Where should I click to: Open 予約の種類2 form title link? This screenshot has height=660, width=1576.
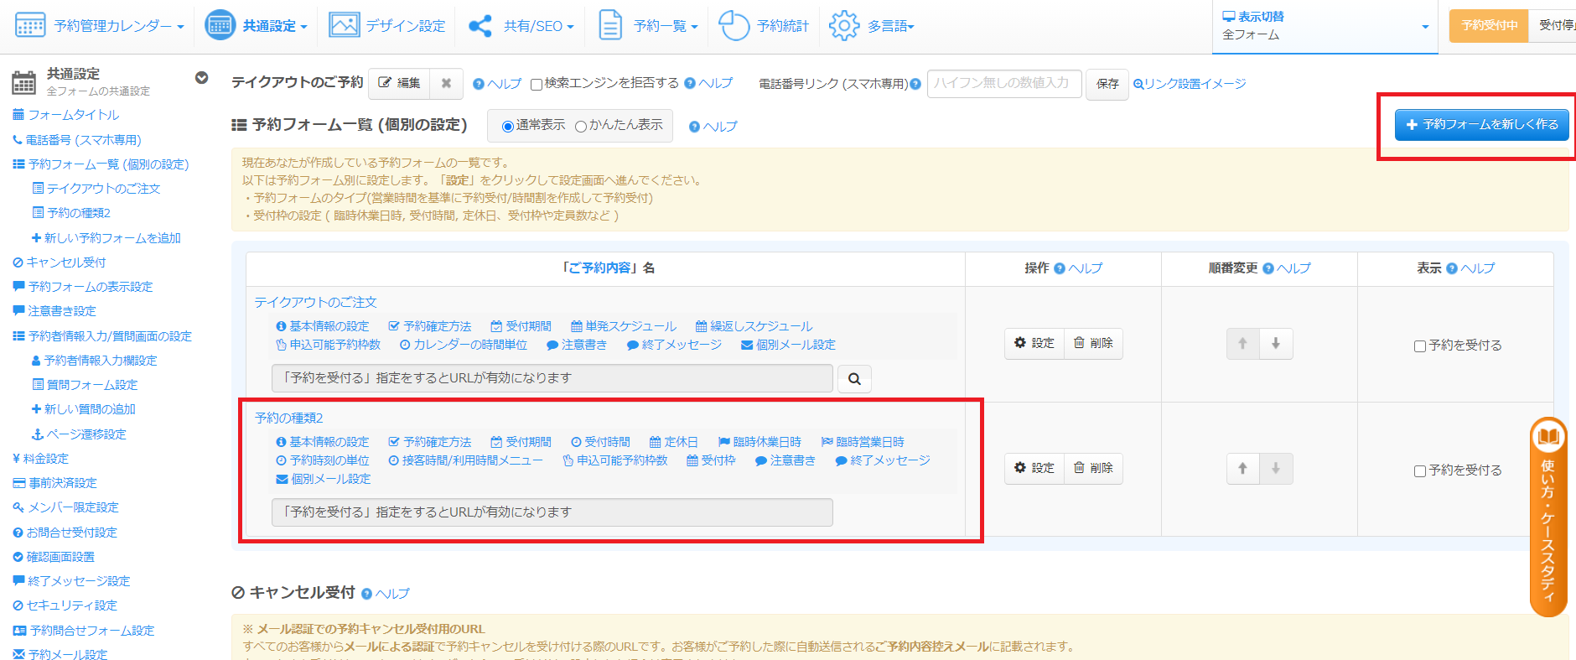(289, 418)
